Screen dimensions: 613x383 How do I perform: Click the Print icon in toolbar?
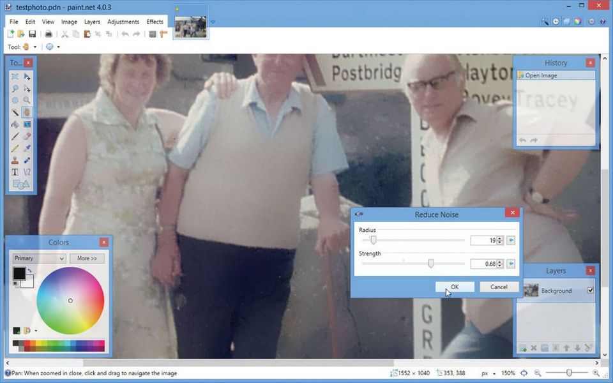pyautogui.click(x=49, y=34)
